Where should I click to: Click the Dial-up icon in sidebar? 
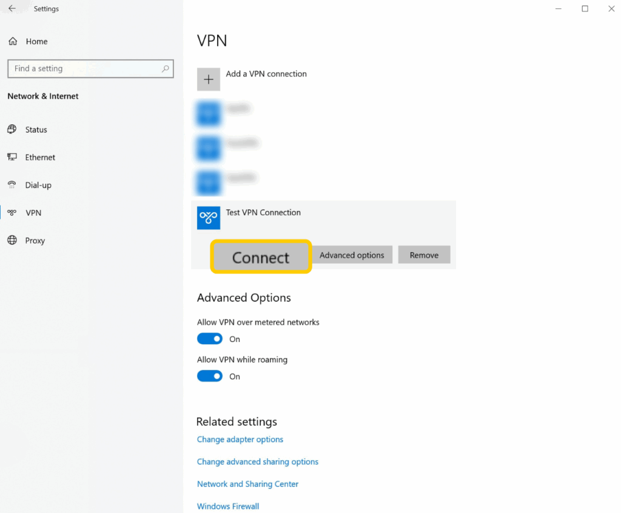(12, 185)
